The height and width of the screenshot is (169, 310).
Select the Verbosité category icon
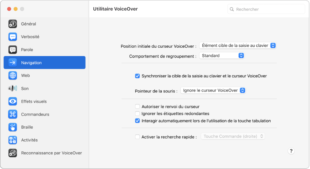point(12,37)
